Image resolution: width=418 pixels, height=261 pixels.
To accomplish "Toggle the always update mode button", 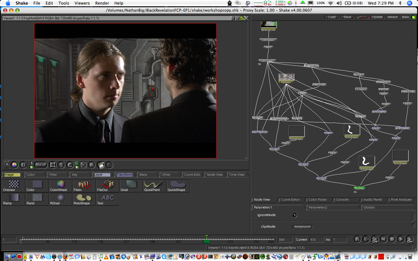I will (393, 17).
